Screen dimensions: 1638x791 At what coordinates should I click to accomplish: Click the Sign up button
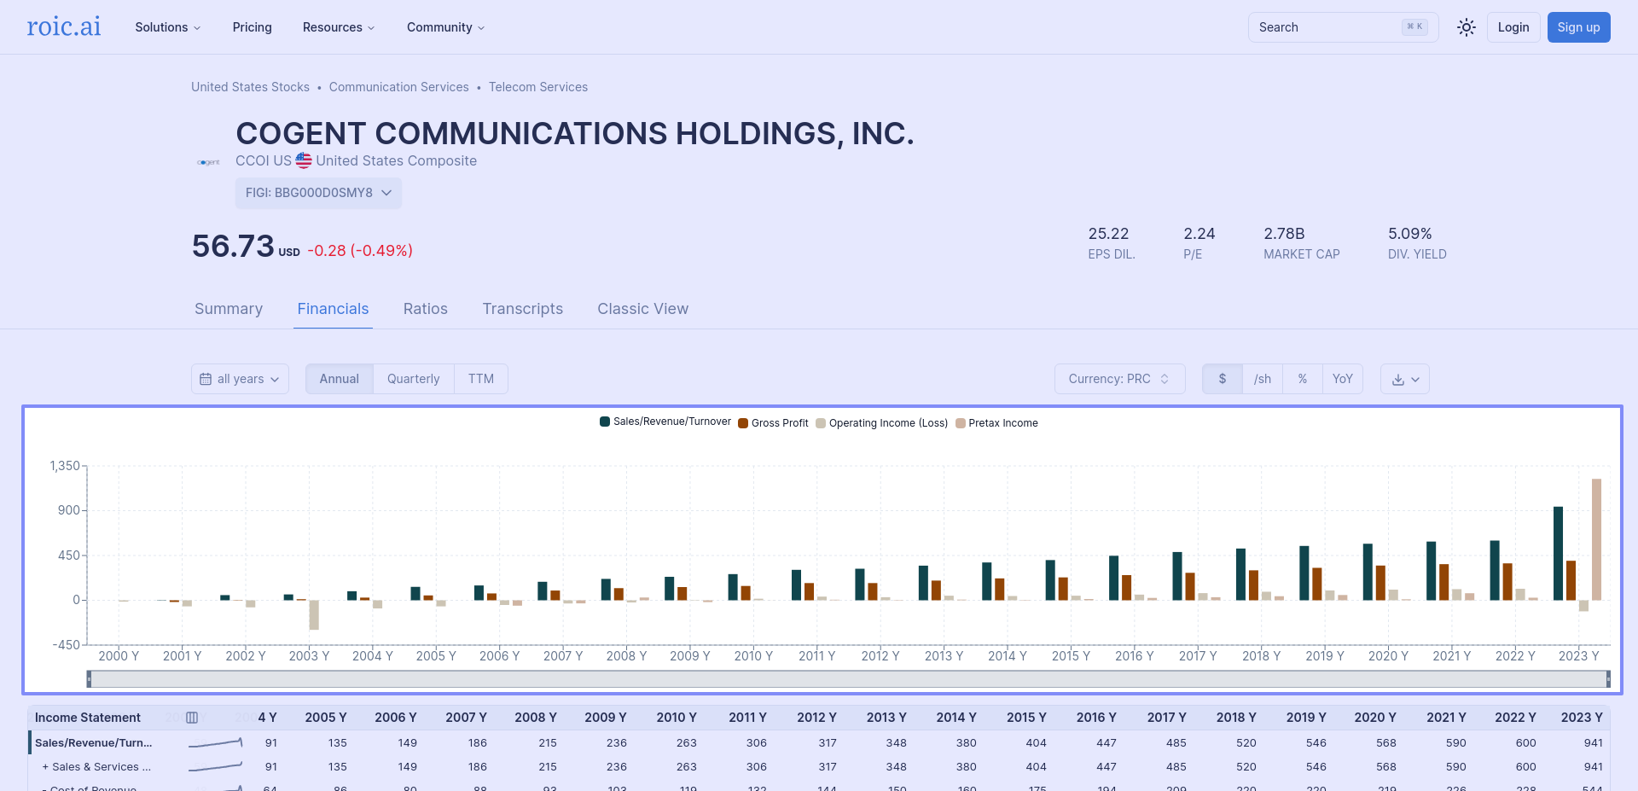(x=1578, y=27)
